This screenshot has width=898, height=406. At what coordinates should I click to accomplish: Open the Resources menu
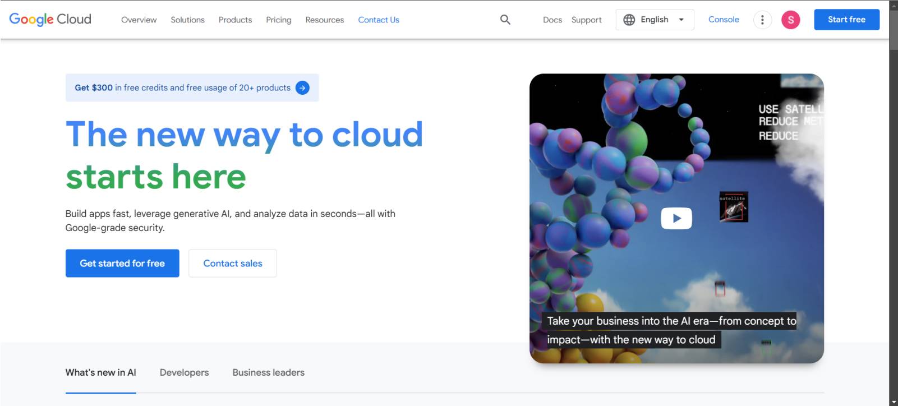click(x=324, y=20)
